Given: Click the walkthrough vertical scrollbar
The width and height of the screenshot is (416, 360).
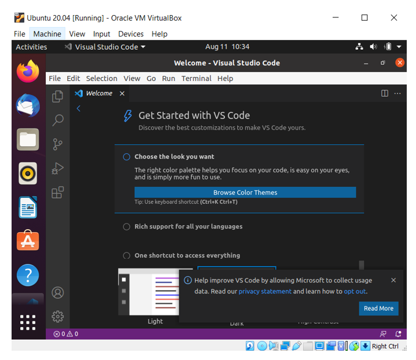Looking at the screenshot, I should pyautogui.click(x=362, y=265).
